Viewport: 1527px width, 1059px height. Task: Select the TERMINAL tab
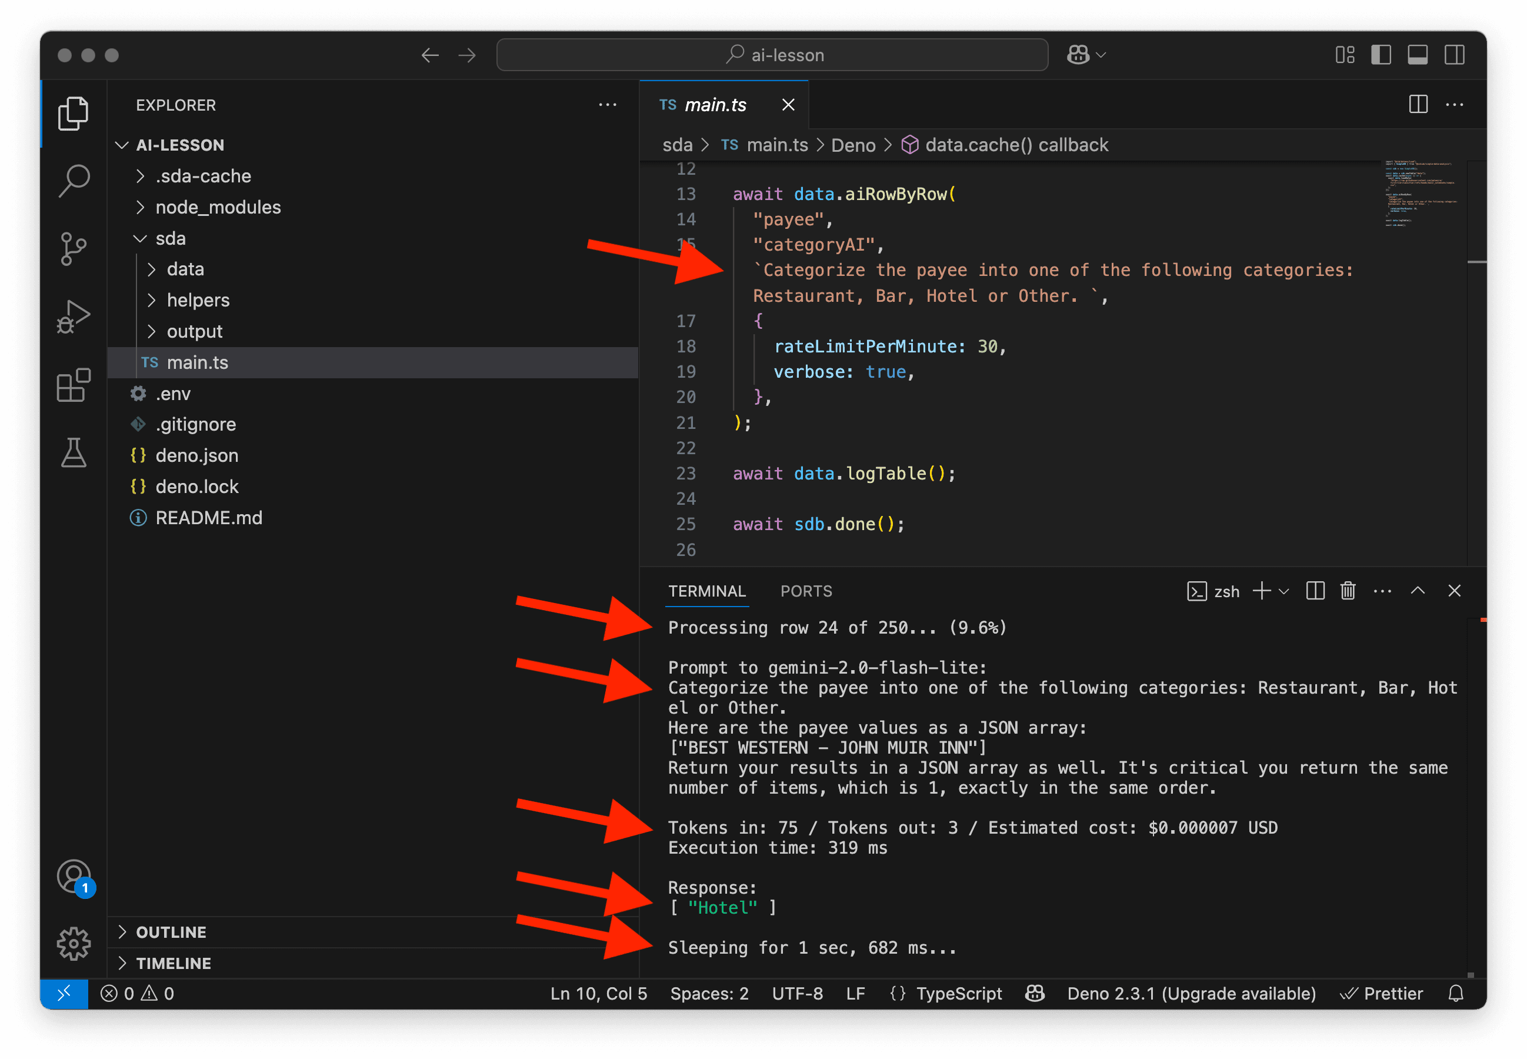tap(706, 591)
